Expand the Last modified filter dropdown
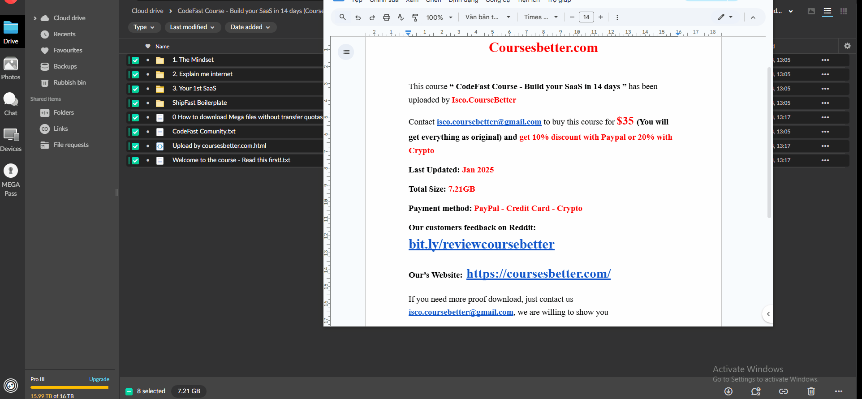 pos(192,27)
